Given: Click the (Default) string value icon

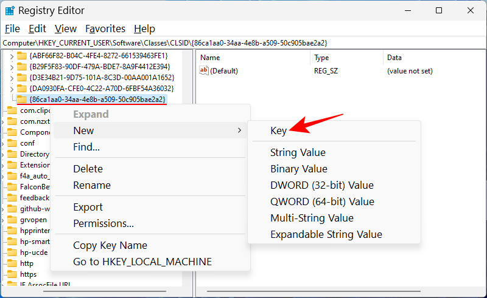Looking at the screenshot, I should coord(204,71).
